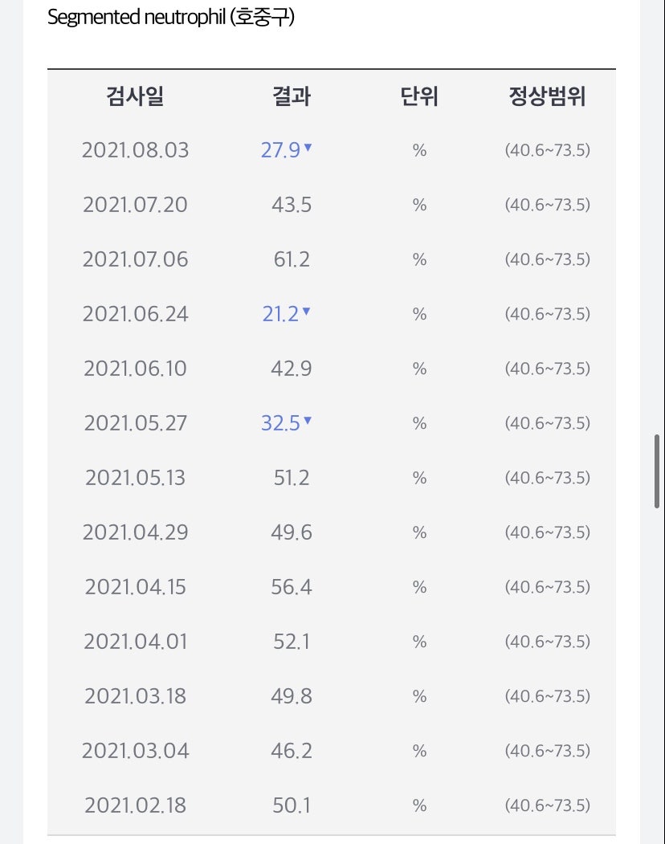Viewport: 665px width, 844px height.
Task: Select the 2021.06.10 date cell
Action: coord(135,369)
